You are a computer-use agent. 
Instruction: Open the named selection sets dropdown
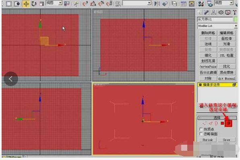click(149, 3)
